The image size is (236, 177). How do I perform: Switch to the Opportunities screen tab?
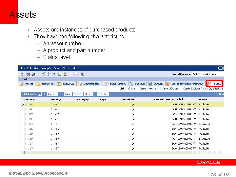(90, 84)
